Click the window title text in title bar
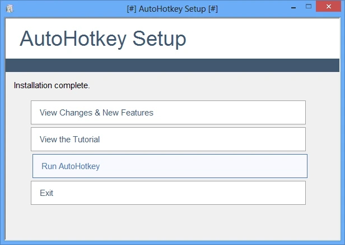Viewport: 345px width, 245px height. click(x=172, y=9)
